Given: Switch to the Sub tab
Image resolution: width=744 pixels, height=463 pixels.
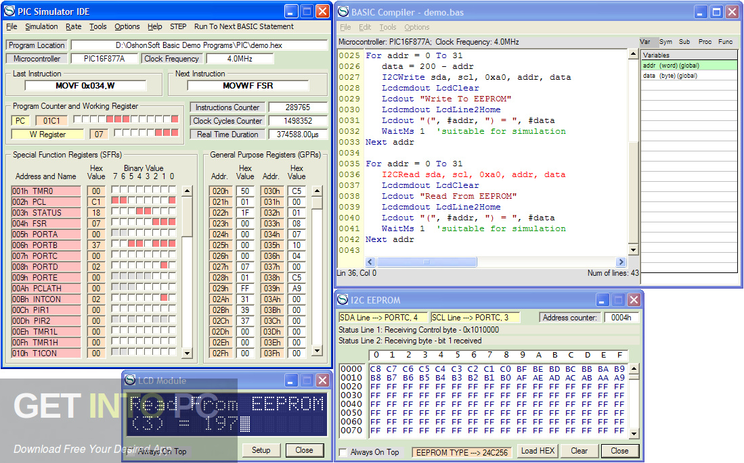Looking at the screenshot, I should click(684, 42).
